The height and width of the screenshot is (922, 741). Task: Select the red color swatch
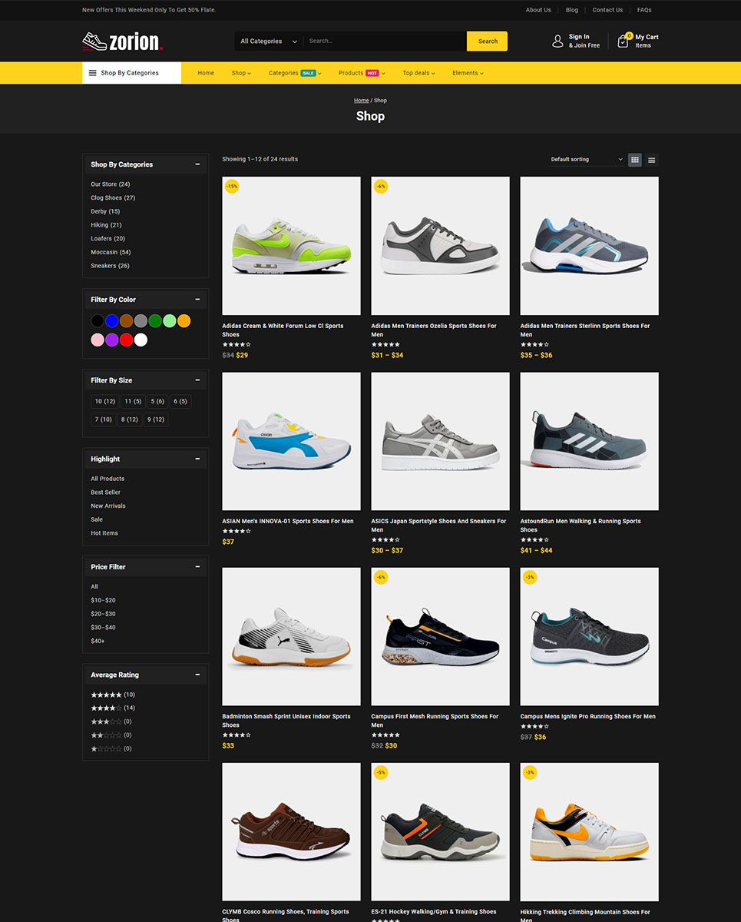[127, 340]
